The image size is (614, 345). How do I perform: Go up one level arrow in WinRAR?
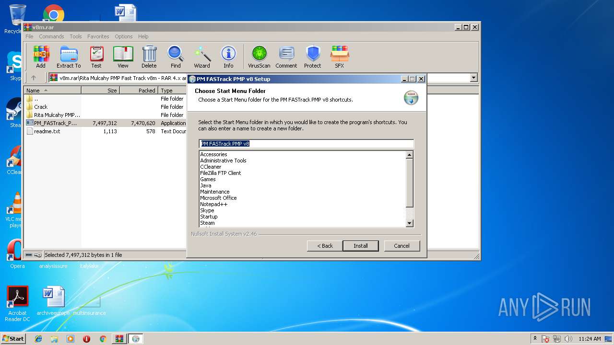click(34, 78)
